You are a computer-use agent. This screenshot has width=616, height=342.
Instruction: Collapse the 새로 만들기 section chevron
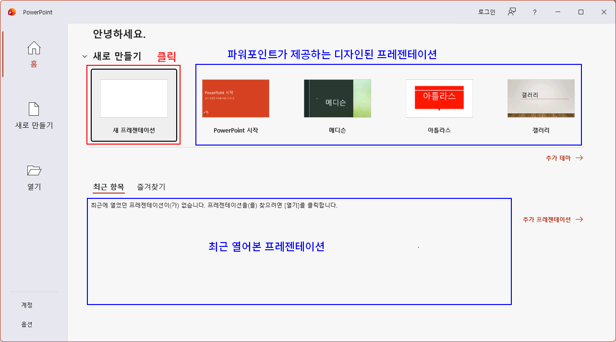click(x=85, y=56)
